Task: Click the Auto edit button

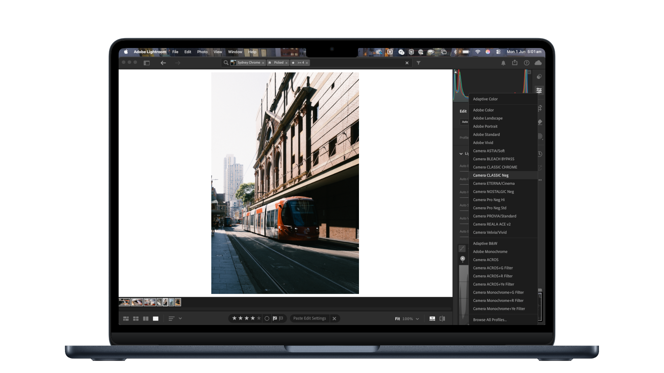Action: [464, 122]
